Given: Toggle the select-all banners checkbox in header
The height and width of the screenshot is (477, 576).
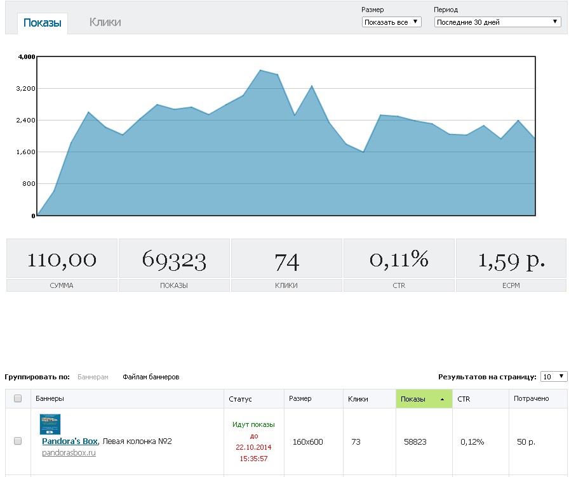Looking at the screenshot, I should click(x=18, y=398).
